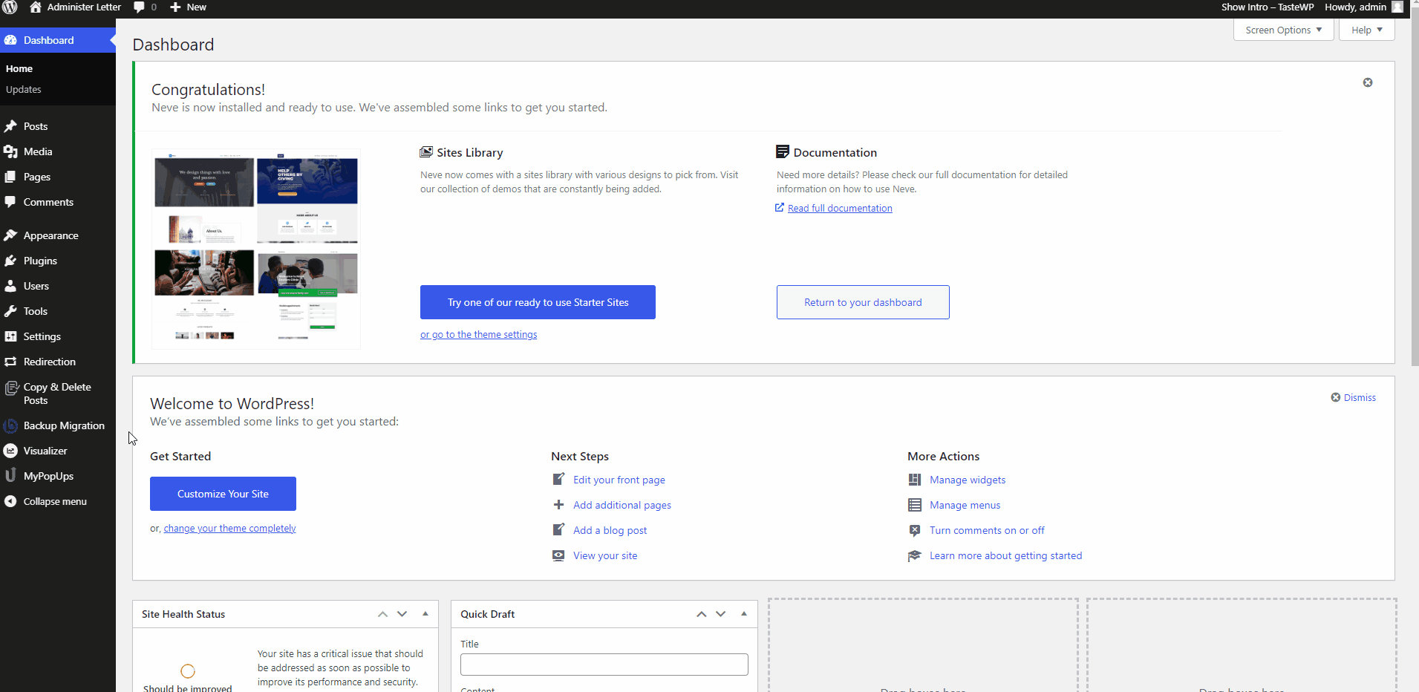Expand the Help dropdown tab
Screen dimensions: 1419x692
tap(1366, 30)
